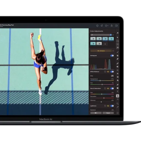
Task: Select the Zoom magnifier tool
Action: click(x=118, y=104)
